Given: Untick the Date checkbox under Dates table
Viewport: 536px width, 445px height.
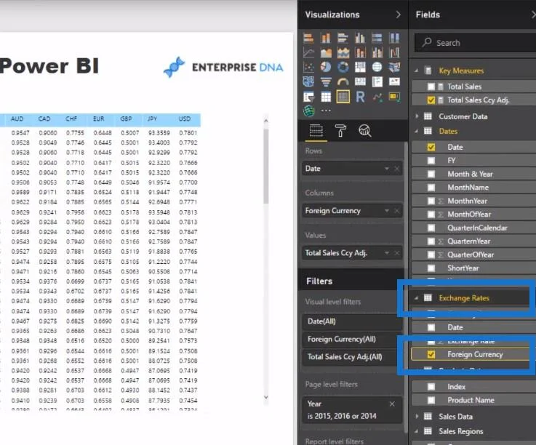Looking at the screenshot, I should tap(431, 147).
